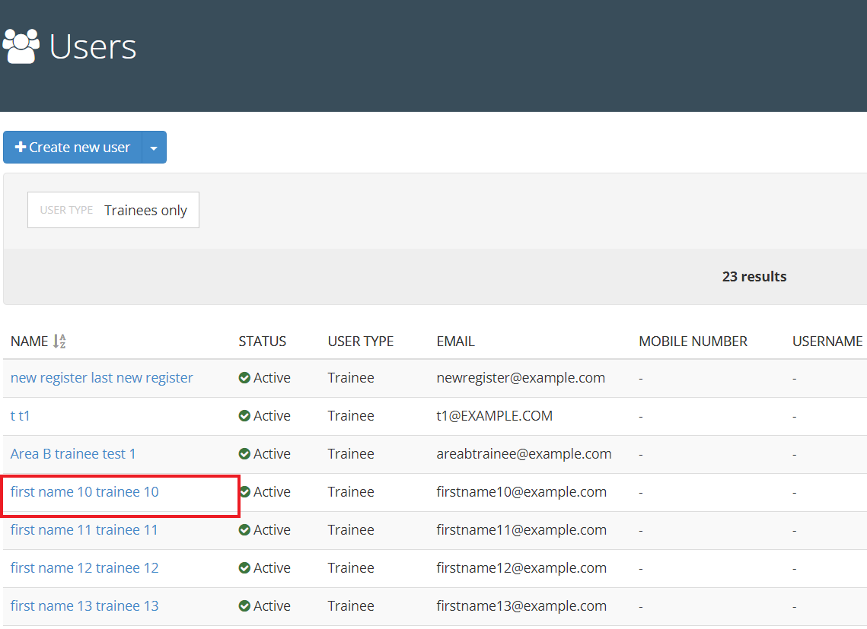This screenshot has height=629, width=867.
Task: Click Active check icon in first name 12 row
Action: (x=244, y=567)
